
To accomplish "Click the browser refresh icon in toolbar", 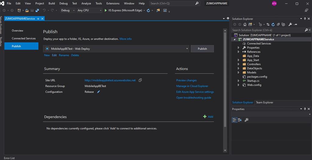I will pos(148,10).
